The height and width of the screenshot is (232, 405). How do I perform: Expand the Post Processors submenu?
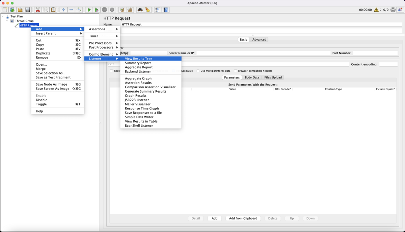click(102, 47)
